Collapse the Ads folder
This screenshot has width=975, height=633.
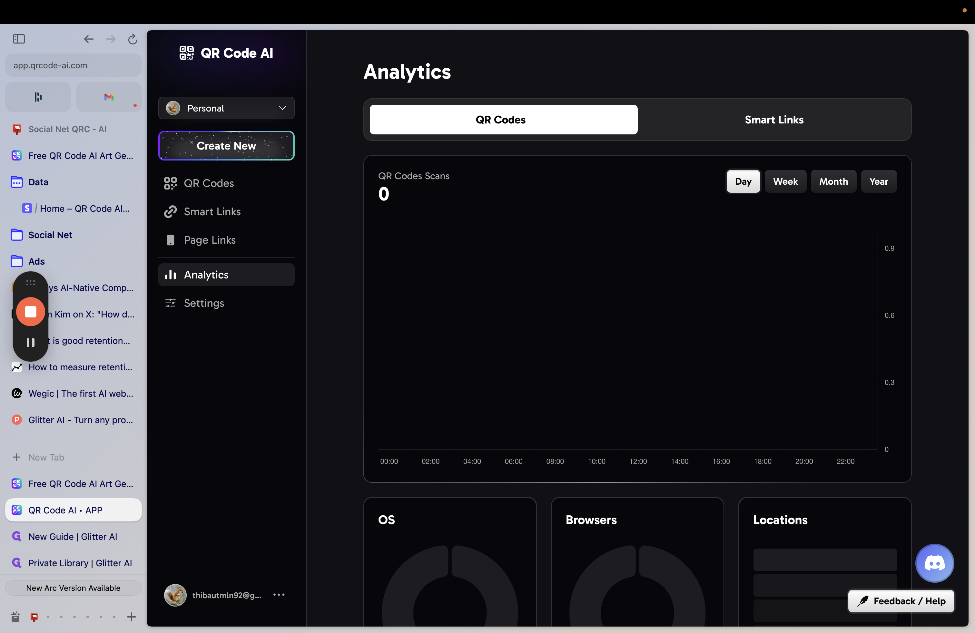[73, 261]
